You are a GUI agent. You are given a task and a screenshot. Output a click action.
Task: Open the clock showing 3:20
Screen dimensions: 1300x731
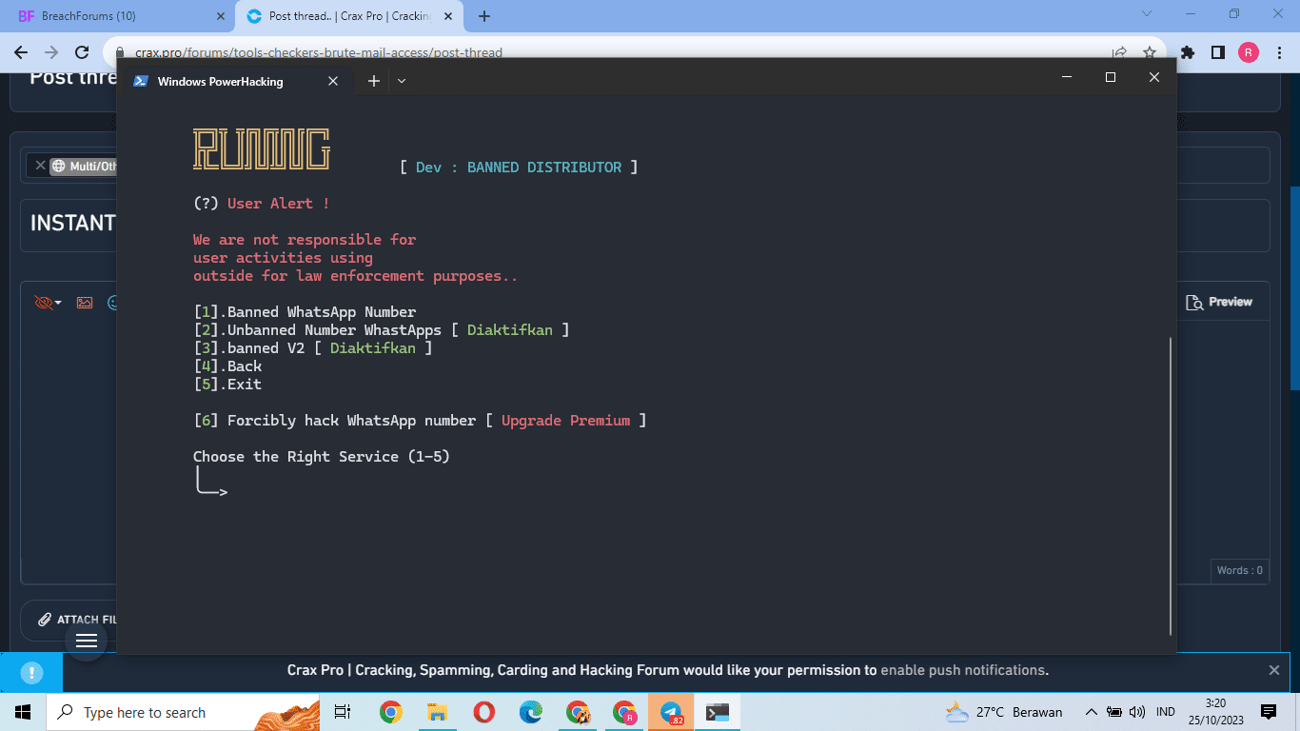click(x=1215, y=712)
